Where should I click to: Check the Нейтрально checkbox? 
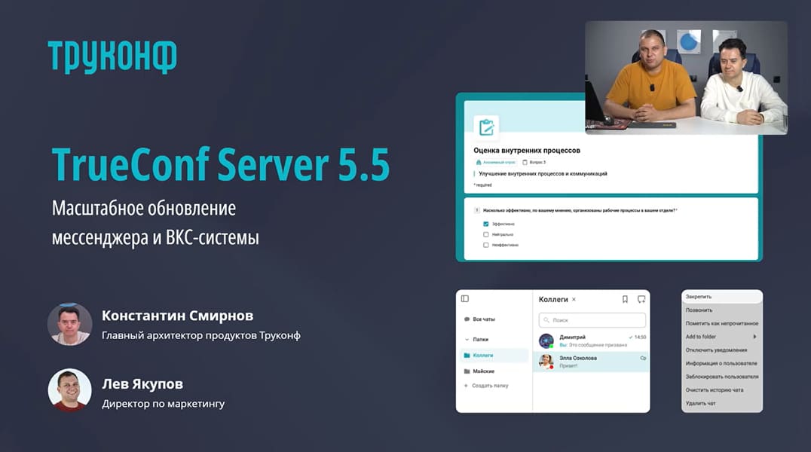(x=486, y=234)
